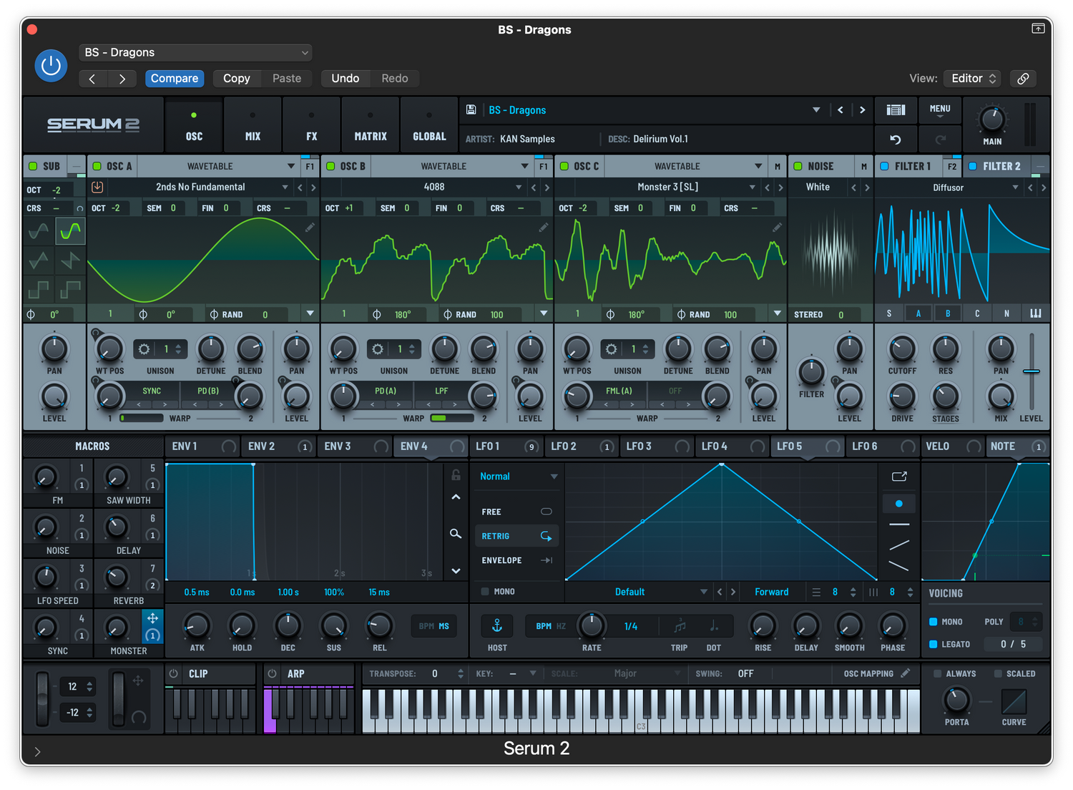
Task: Click the dotted note icon for LFO rate
Action: point(714,626)
